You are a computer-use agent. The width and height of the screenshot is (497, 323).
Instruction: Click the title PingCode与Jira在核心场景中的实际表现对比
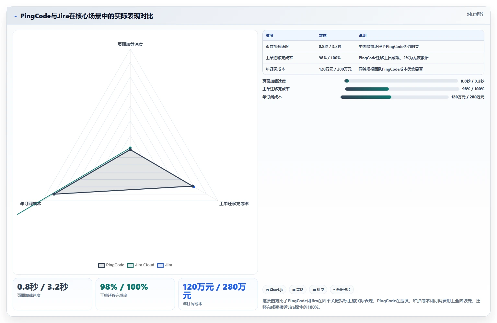pos(87,16)
